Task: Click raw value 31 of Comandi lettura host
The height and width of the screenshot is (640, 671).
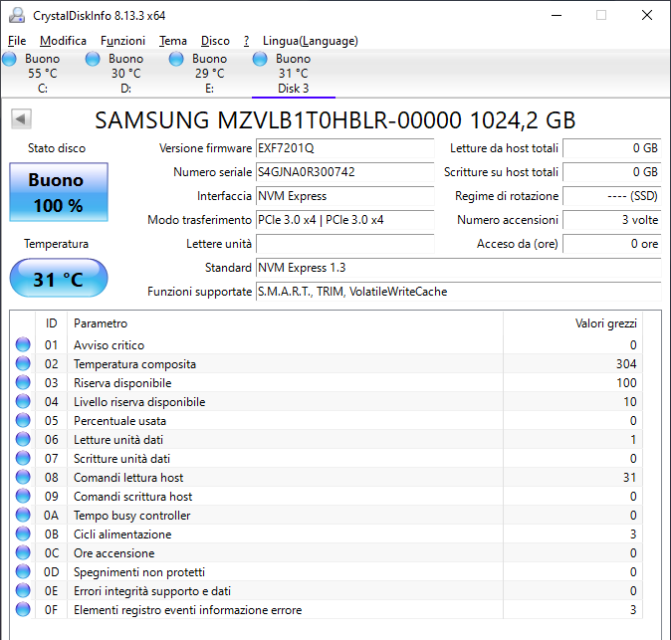Action: tap(629, 478)
